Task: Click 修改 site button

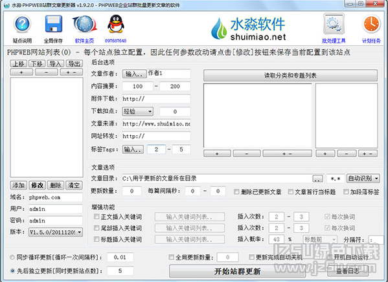Action: click(x=37, y=185)
